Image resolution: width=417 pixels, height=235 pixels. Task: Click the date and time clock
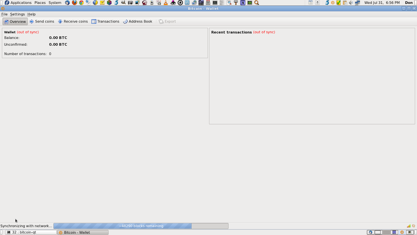(x=382, y=3)
